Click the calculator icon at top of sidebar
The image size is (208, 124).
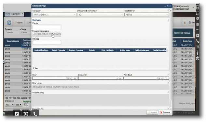click(x=198, y=7)
